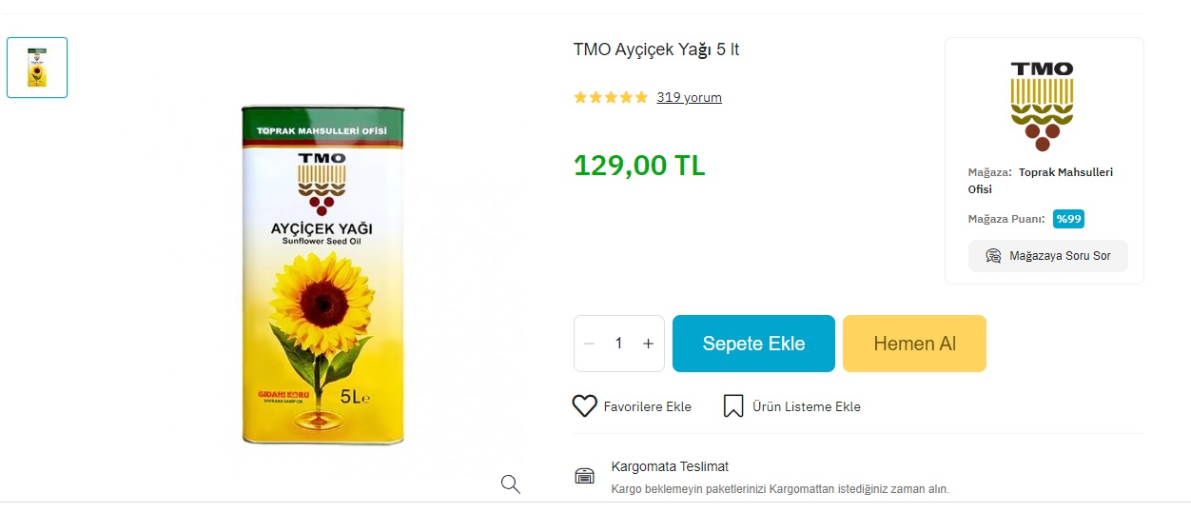Image resolution: width=1191 pixels, height=513 pixels.
Task: Open the main sunflower oil product image
Action: click(x=322, y=275)
